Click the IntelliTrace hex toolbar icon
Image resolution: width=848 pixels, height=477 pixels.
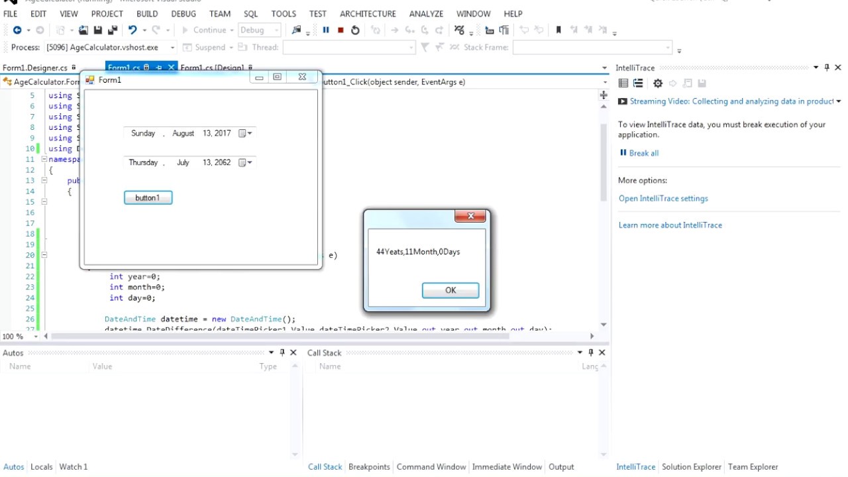(459, 30)
